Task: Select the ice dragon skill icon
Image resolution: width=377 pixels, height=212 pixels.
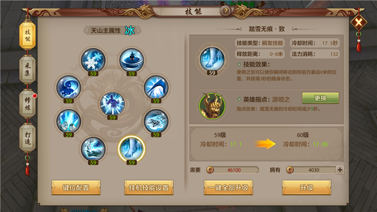Action: (x=93, y=149)
